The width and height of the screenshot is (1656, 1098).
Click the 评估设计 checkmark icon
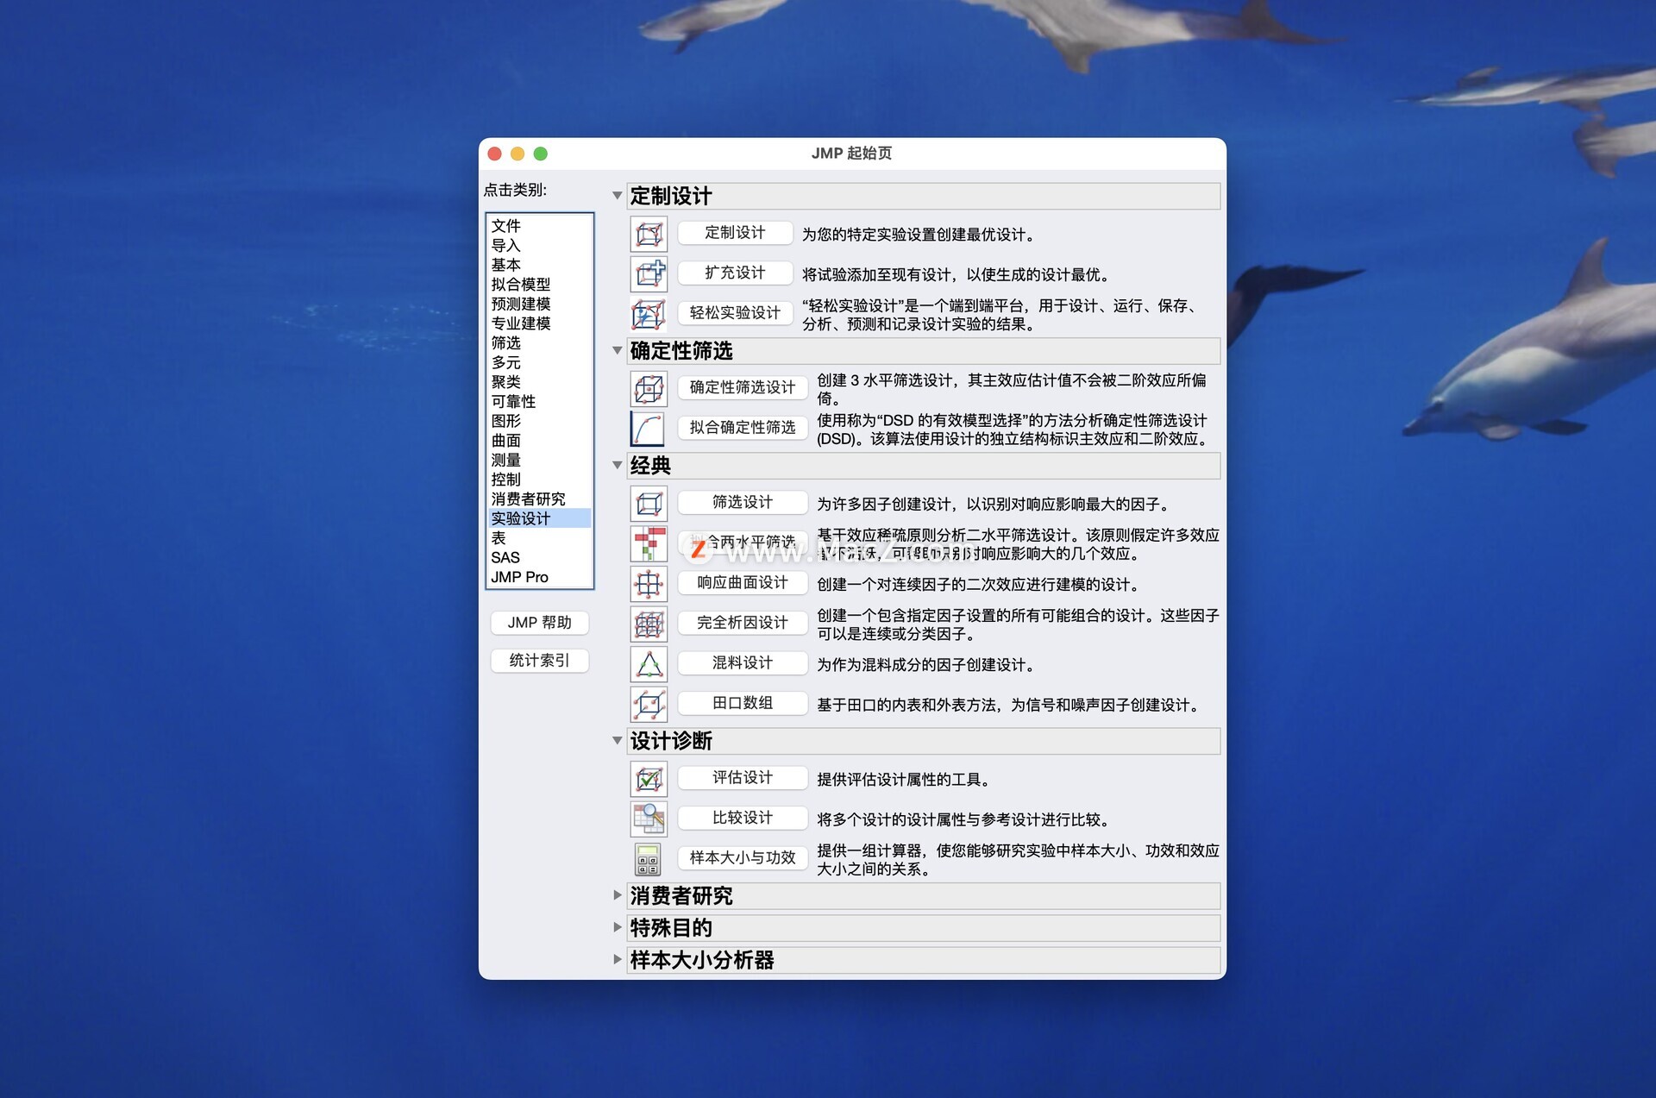649,779
